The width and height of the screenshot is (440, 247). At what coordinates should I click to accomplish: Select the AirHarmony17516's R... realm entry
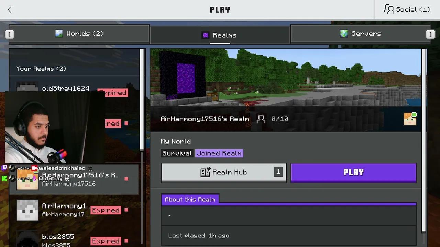pyautogui.click(x=74, y=179)
